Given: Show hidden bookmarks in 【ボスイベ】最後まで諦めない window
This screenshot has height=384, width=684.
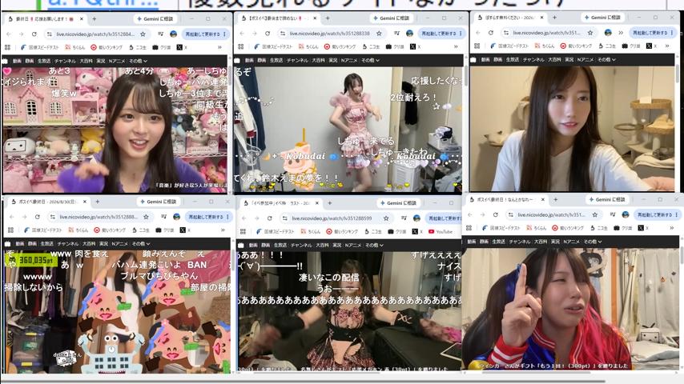Looking at the screenshot, I should tap(456, 46).
